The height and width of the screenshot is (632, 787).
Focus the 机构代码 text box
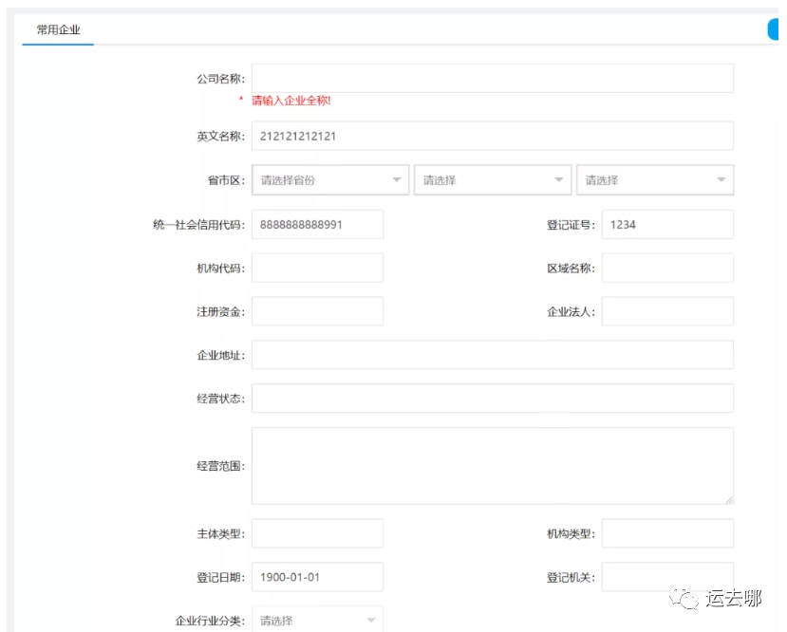[317, 269]
